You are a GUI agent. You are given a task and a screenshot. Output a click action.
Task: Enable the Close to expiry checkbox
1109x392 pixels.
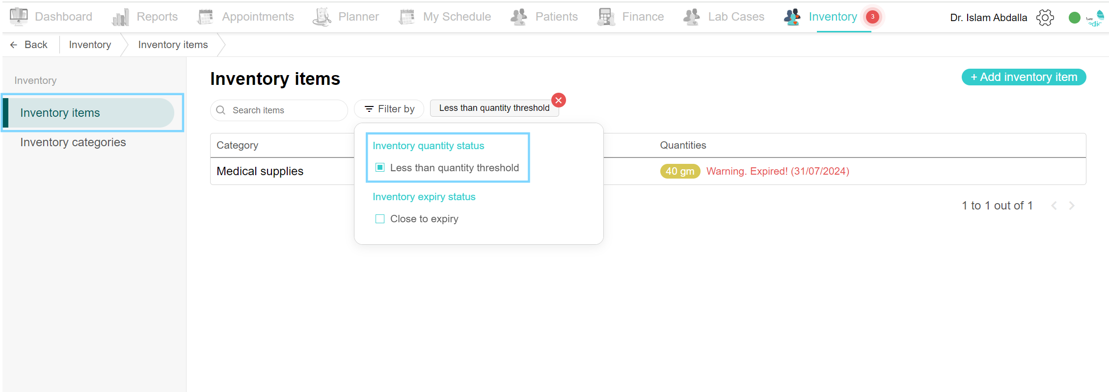pyautogui.click(x=380, y=219)
